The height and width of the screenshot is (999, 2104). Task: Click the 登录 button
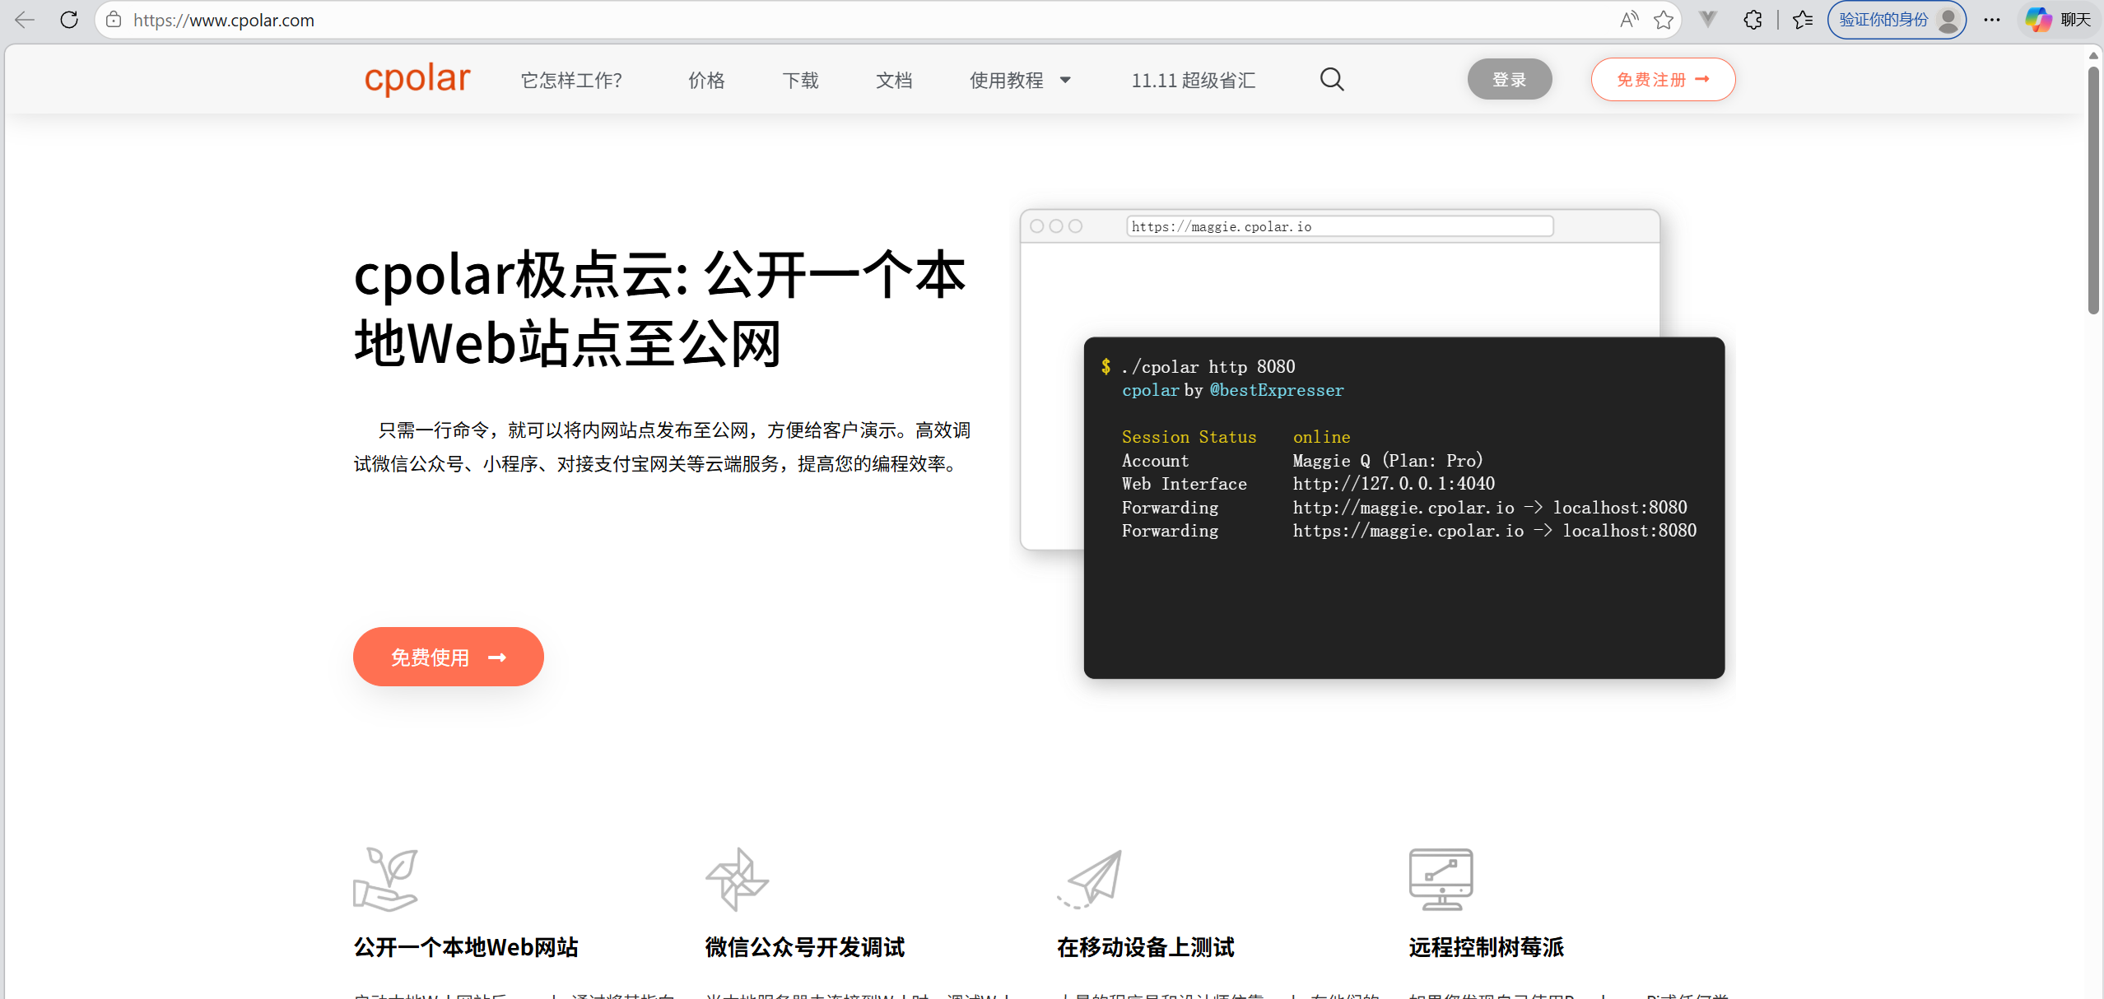pyautogui.click(x=1509, y=80)
